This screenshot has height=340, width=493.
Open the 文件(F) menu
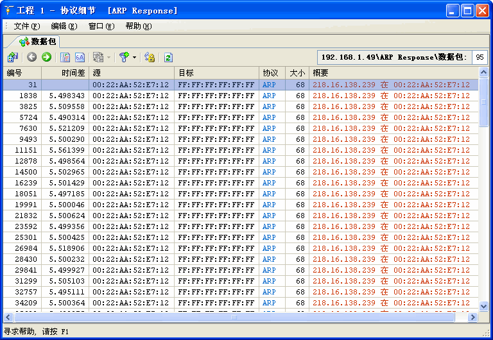pos(27,26)
